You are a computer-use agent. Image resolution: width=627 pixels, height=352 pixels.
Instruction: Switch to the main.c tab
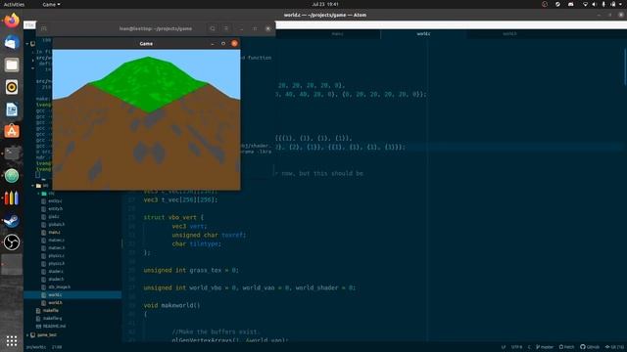coord(337,34)
